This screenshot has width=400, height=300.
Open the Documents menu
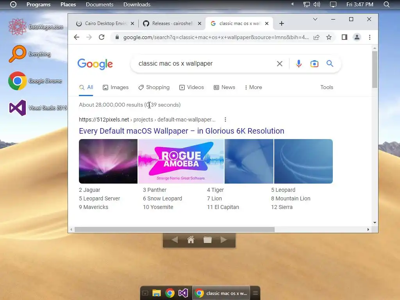(100, 4)
